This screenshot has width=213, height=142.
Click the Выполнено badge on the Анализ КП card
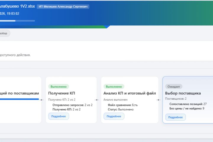(x=114, y=87)
